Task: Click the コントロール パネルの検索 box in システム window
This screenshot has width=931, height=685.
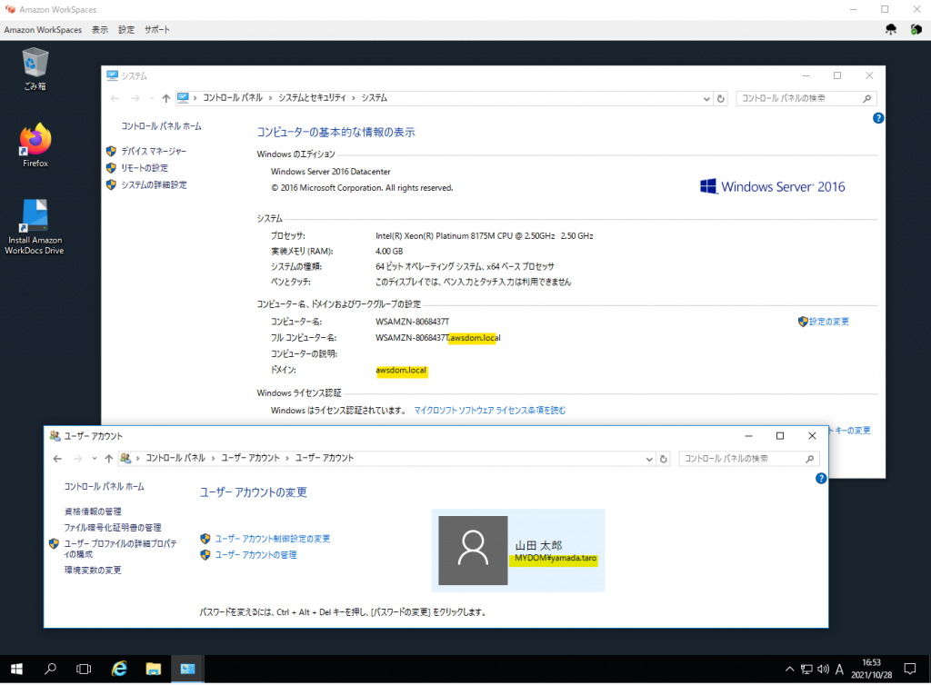Action: pos(798,98)
